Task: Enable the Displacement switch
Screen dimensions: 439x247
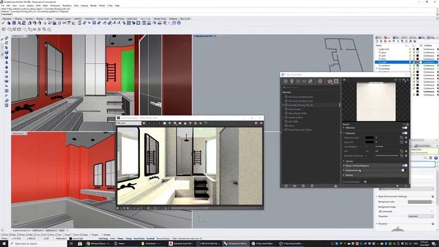Action: tap(403, 170)
